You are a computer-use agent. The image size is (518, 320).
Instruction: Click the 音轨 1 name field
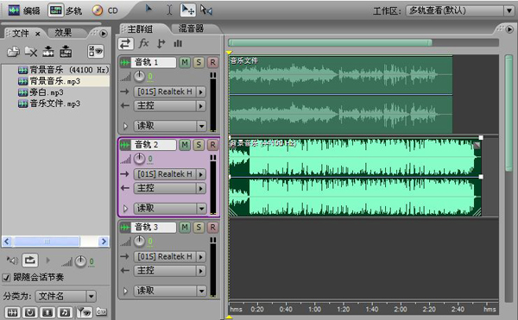(x=154, y=62)
